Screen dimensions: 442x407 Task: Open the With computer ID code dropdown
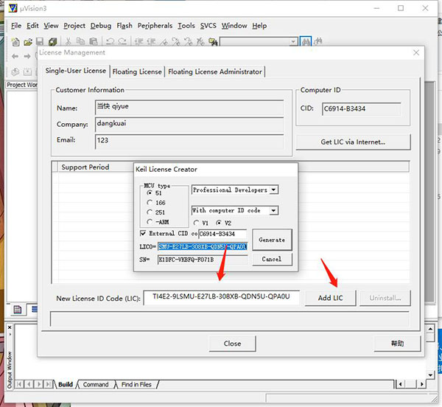273,210
